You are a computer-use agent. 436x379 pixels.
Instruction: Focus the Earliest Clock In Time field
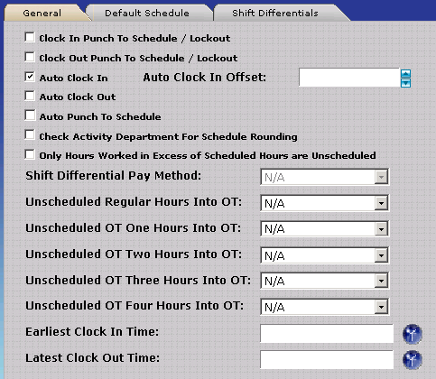327,333
